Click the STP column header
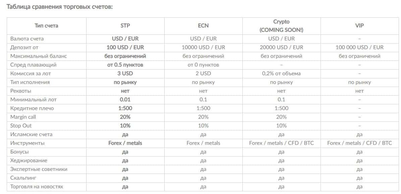The height and width of the screenshot is (194, 401). [125, 25]
